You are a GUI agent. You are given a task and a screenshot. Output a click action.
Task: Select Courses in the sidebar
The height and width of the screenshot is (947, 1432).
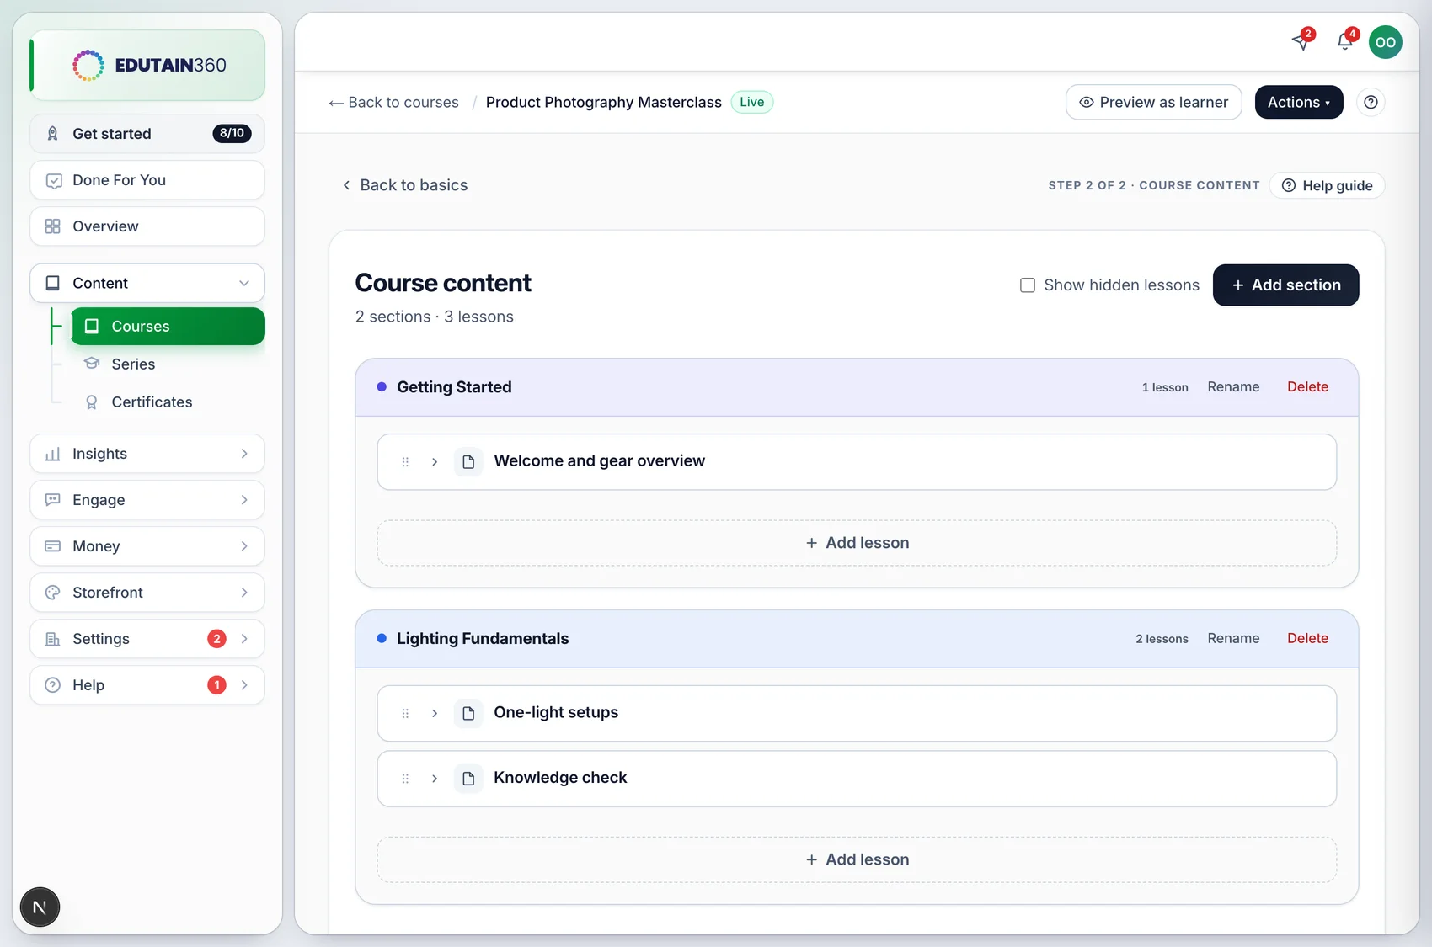coord(168,326)
